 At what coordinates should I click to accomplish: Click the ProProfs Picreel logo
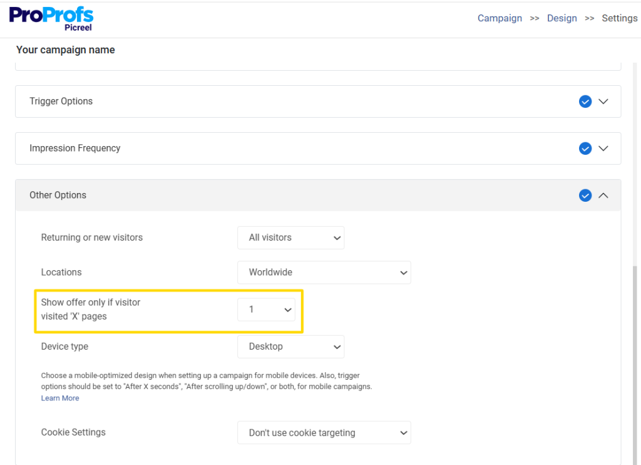click(51, 18)
